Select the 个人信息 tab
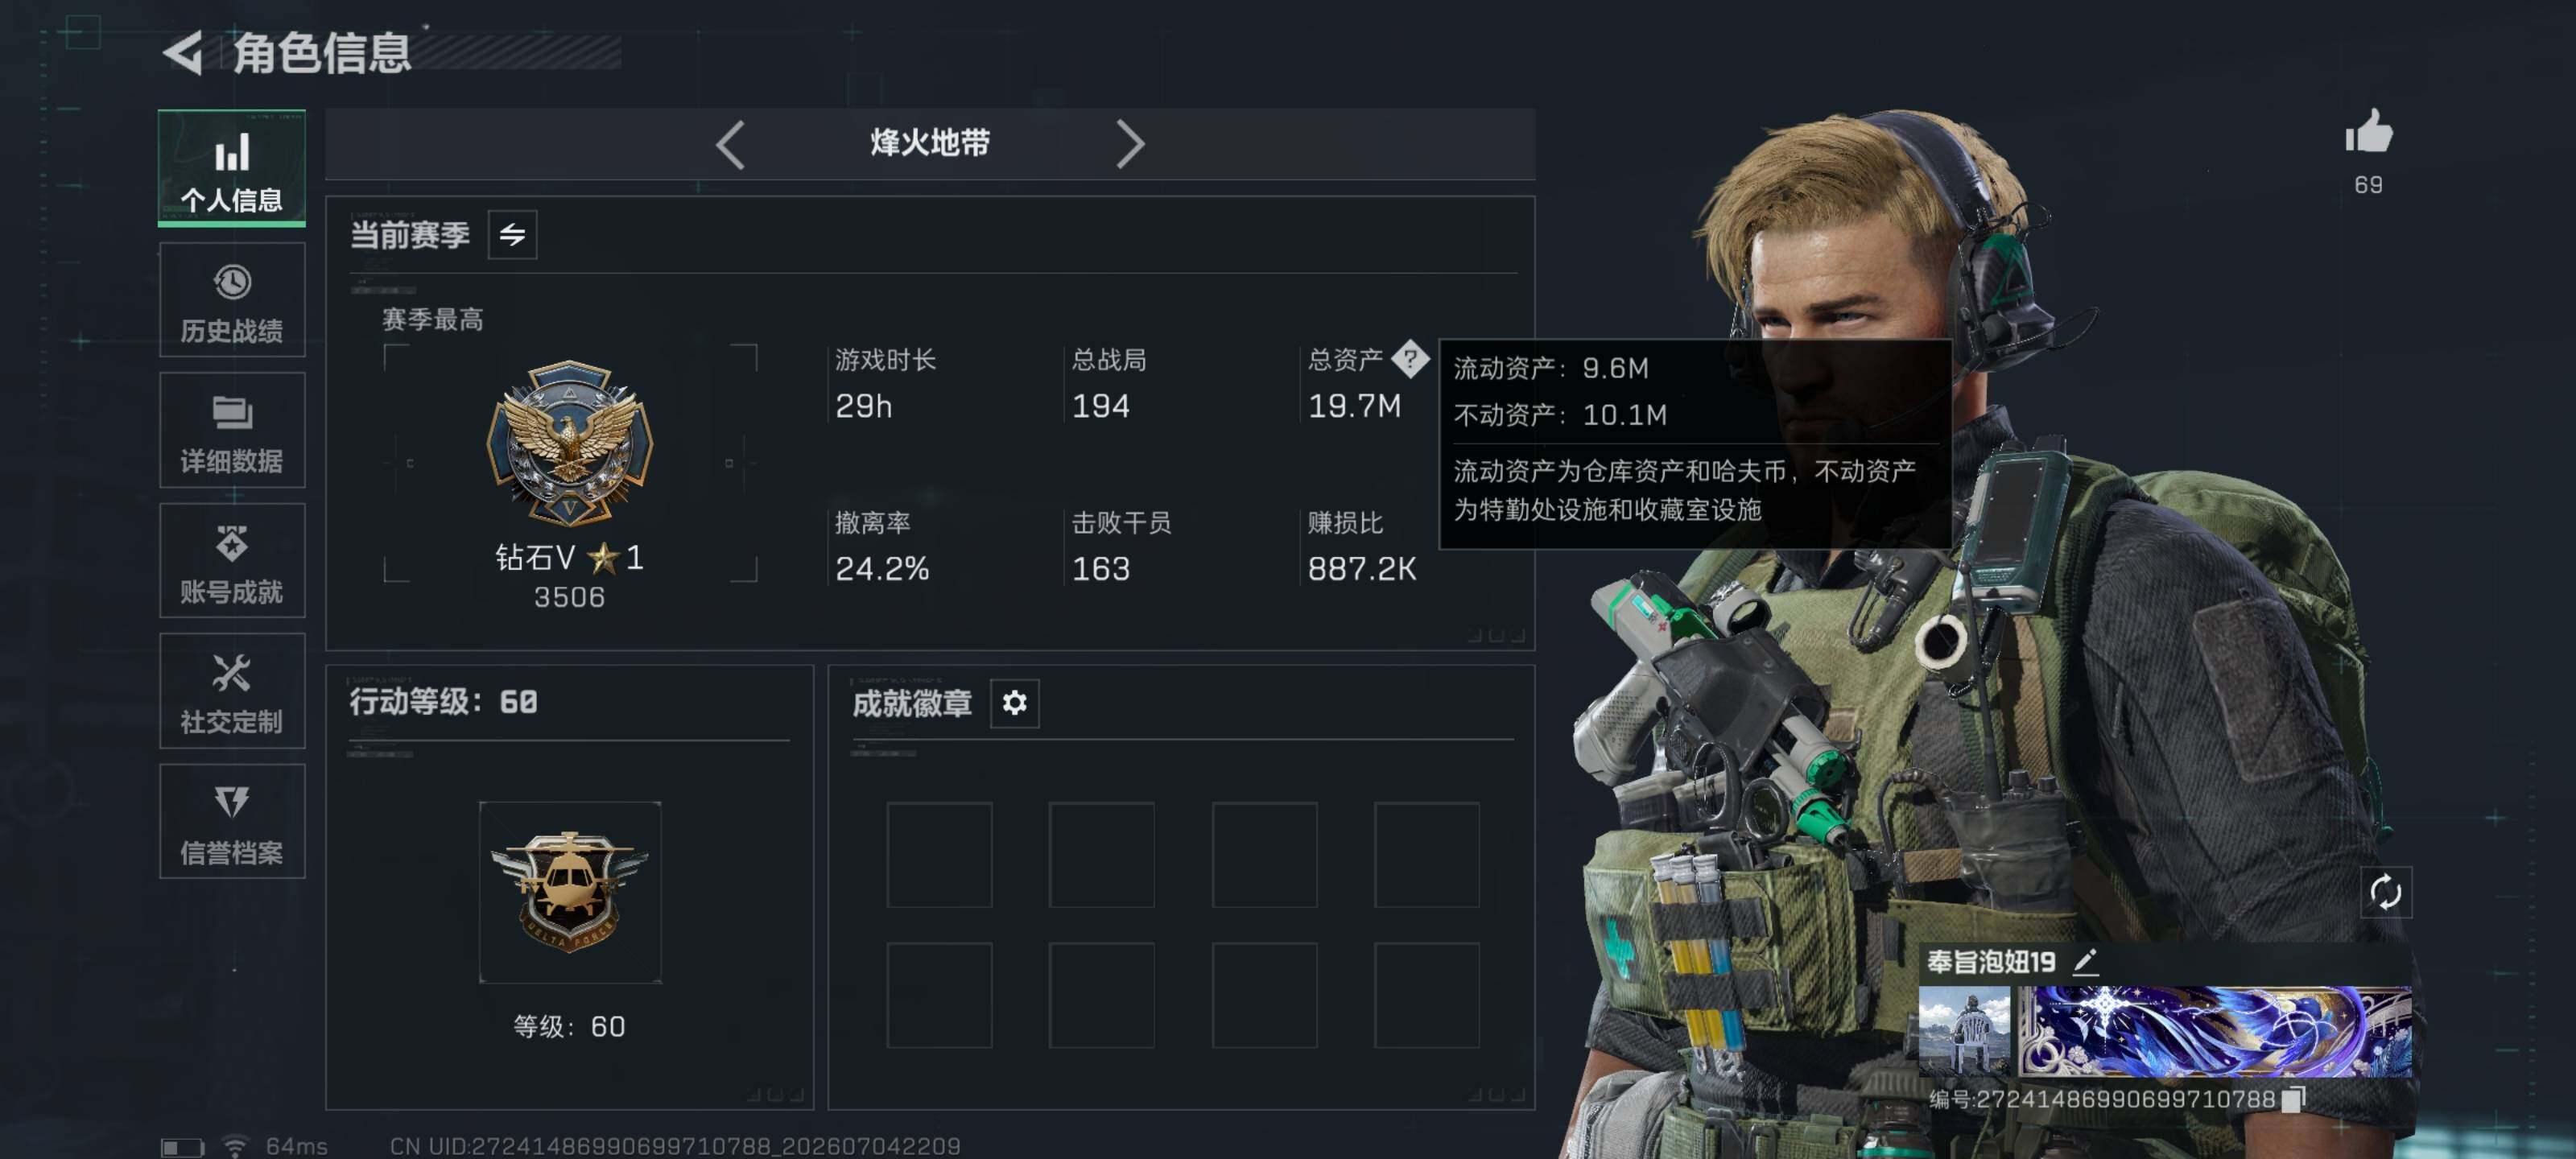 click(232, 168)
